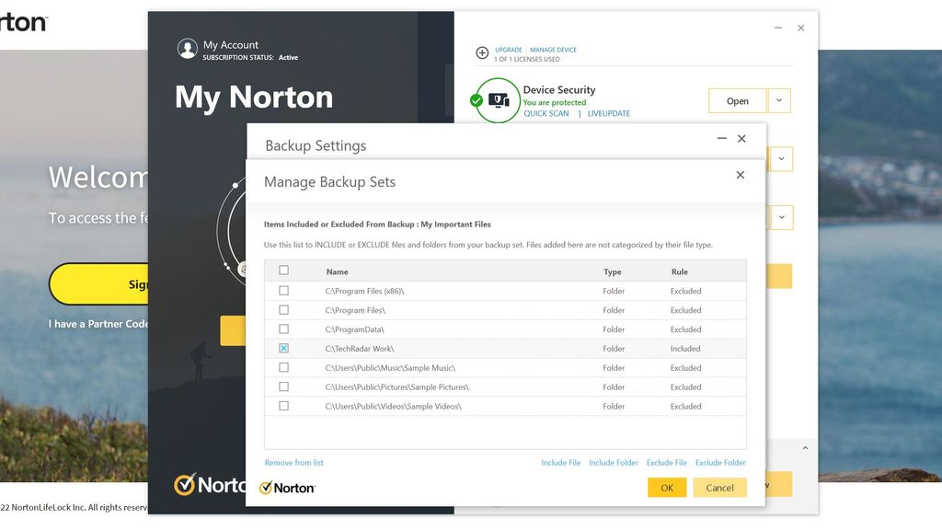Click Include Folder to add a folder

(614, 462)
